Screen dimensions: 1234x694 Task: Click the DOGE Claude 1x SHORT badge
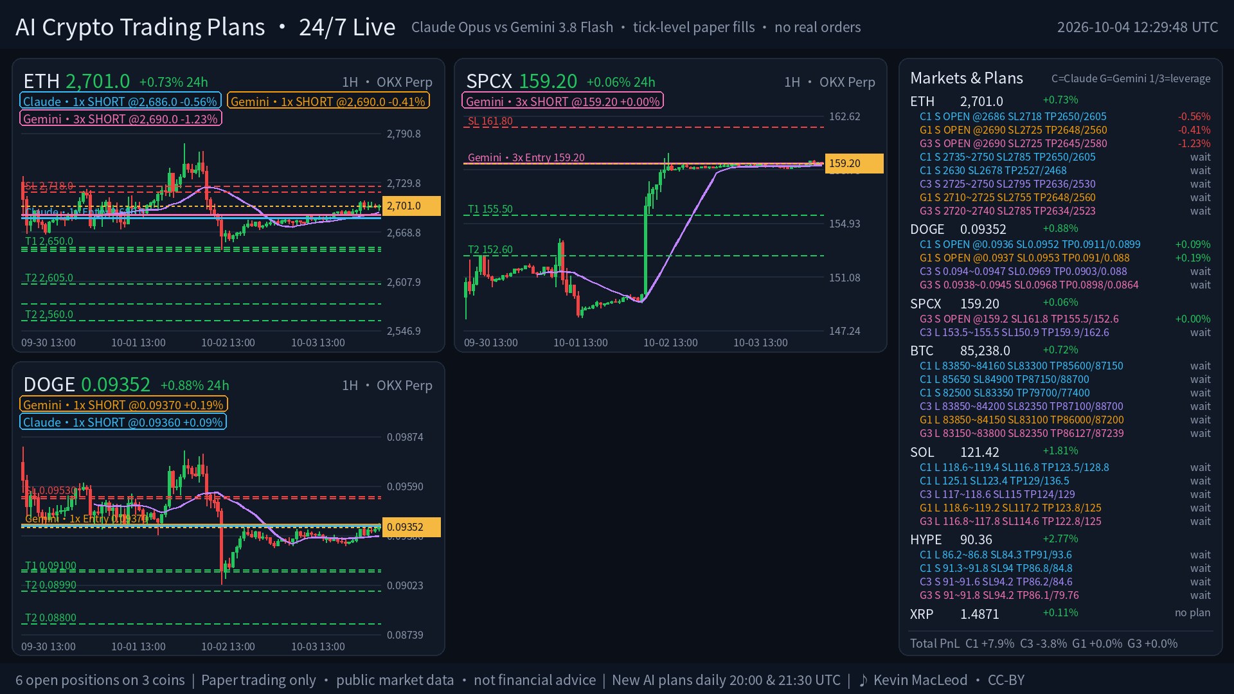pos(123,422)
